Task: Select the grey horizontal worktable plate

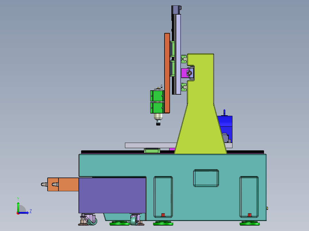Action: pos(151,145)
